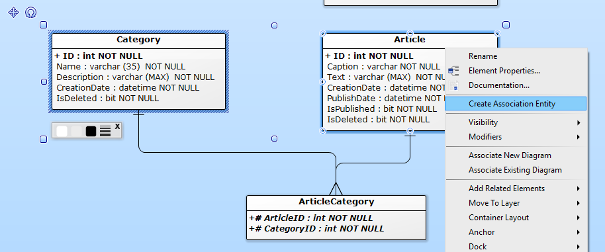
Task: Click Category's ID : int NOT NULL column
Action: point(99,56)
